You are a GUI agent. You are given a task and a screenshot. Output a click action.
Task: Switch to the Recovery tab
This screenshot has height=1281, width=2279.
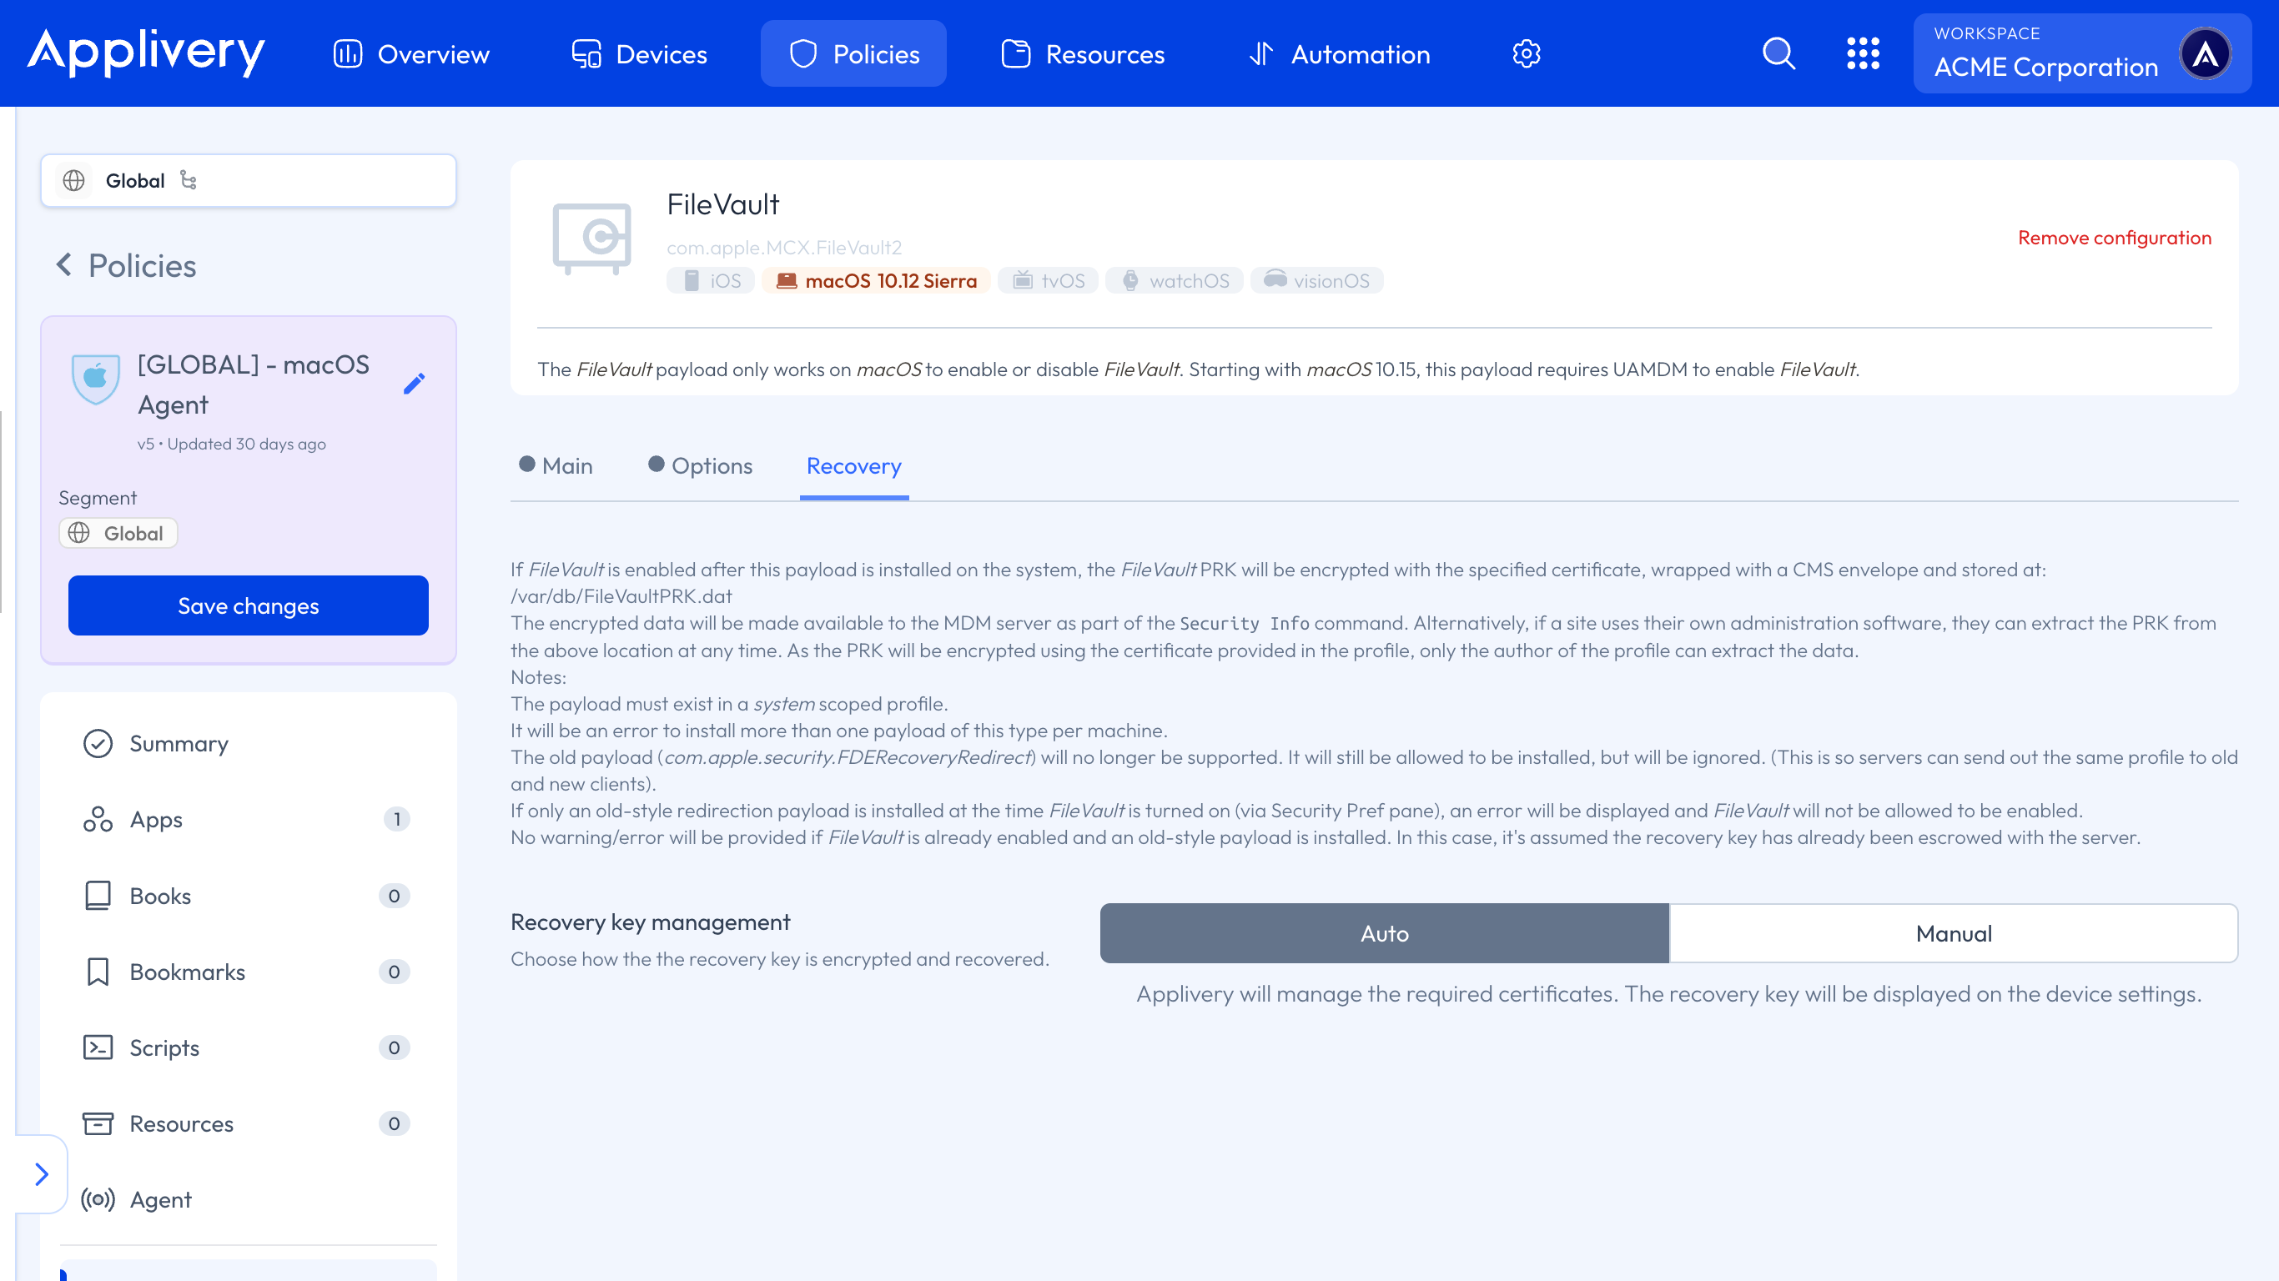[853, 465]
